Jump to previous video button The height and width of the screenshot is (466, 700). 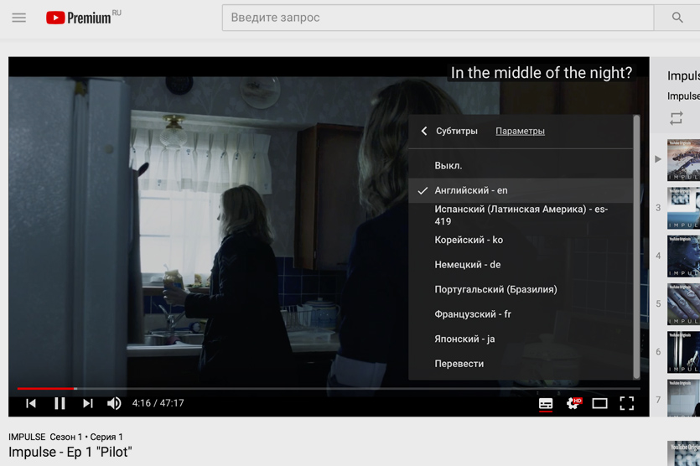point(31,403)
